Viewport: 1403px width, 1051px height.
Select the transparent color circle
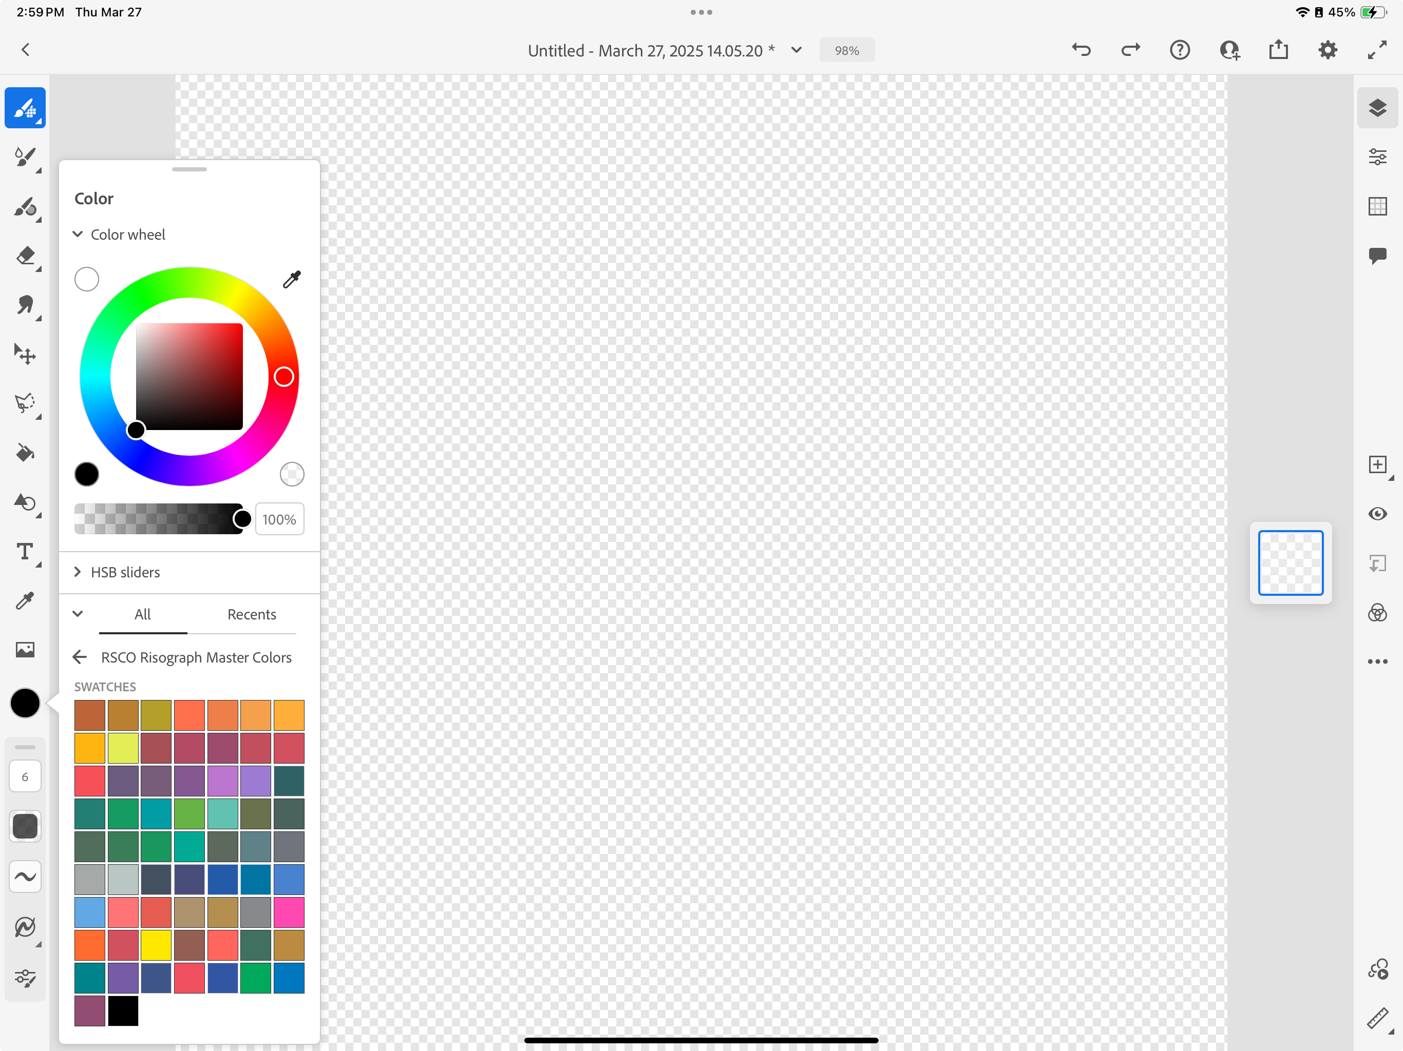pyautogui.click(x=292, y=474)
